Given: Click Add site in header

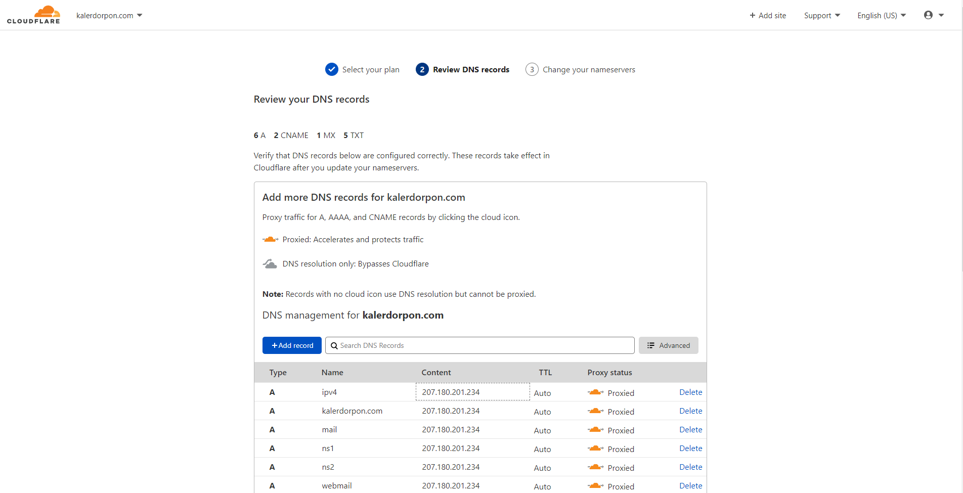Looking at the screenshot, I should pyautogui.click(x=768, y=16).
